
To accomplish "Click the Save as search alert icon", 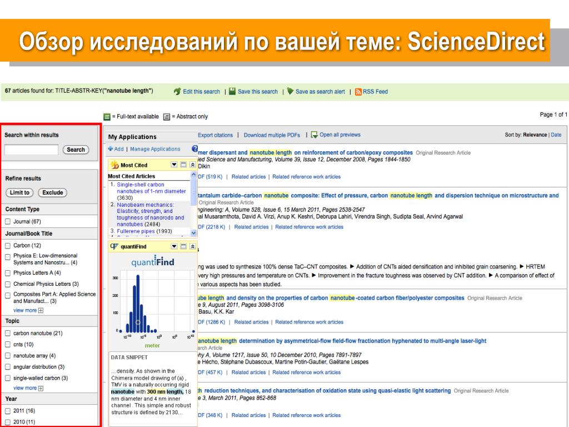I will point(290,91).
